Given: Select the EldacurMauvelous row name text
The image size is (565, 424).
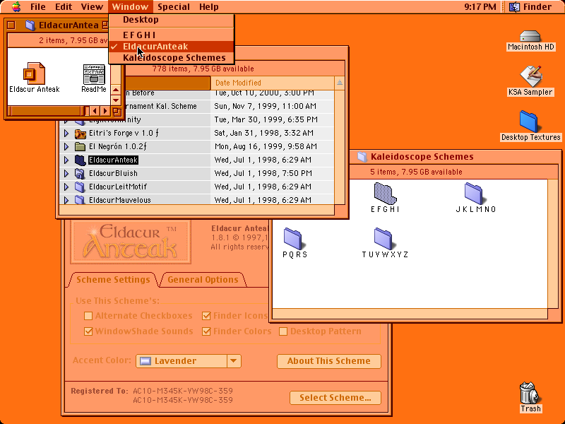Looking at the screenshot, I should (x=120, y=200).
